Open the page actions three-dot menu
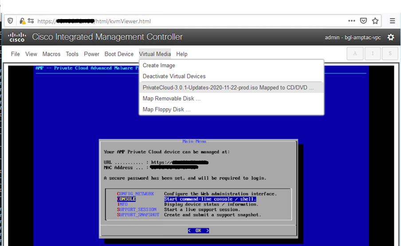The image size is (401, 246). 352,21
